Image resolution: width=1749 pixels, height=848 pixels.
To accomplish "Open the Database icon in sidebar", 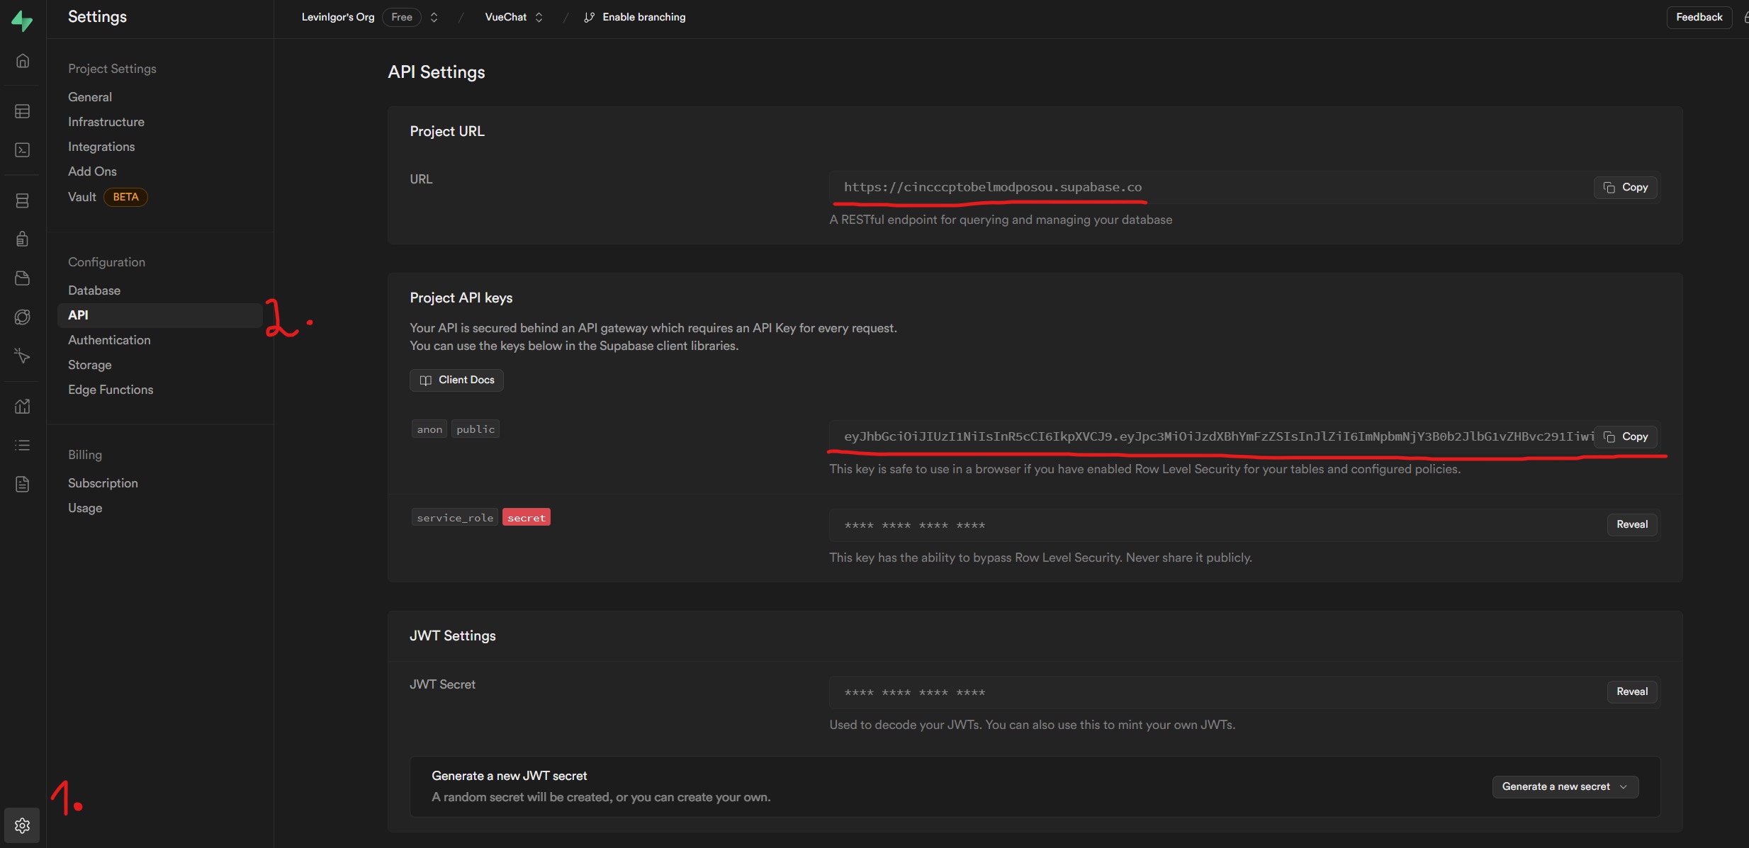I will click(x=23, y=200).
